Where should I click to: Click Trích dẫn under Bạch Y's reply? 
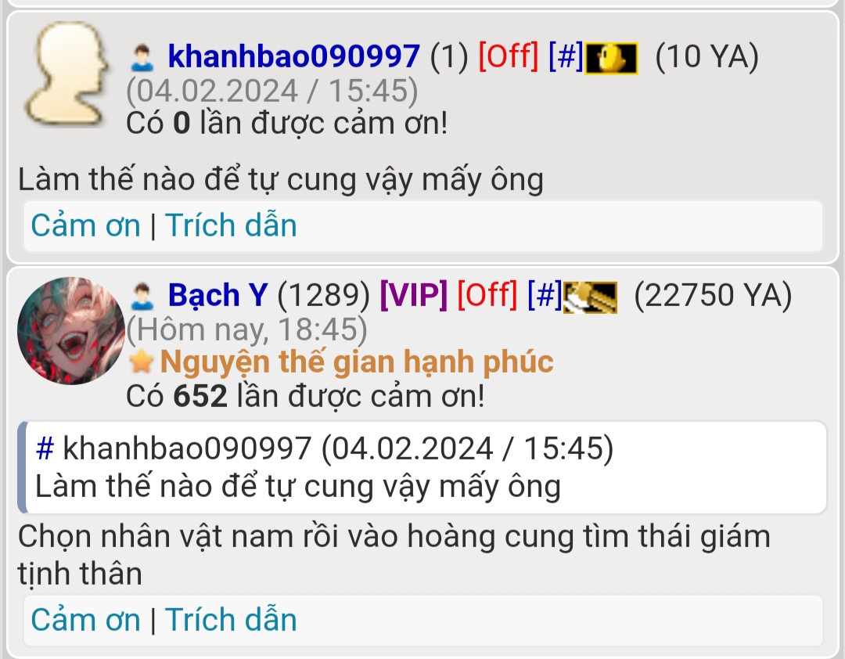coord(231,620)
